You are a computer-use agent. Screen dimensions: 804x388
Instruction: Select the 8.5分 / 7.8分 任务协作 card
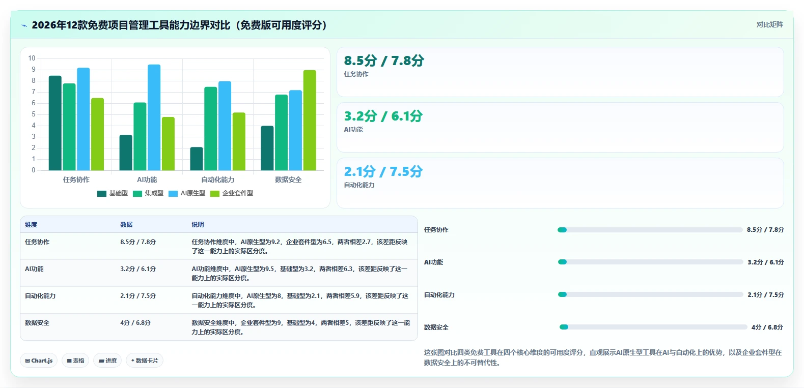(x=560, y=72)
